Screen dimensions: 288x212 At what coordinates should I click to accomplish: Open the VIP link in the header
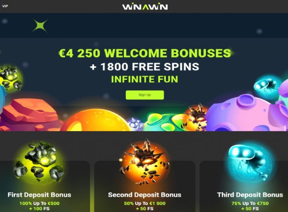tap(5, 6)
